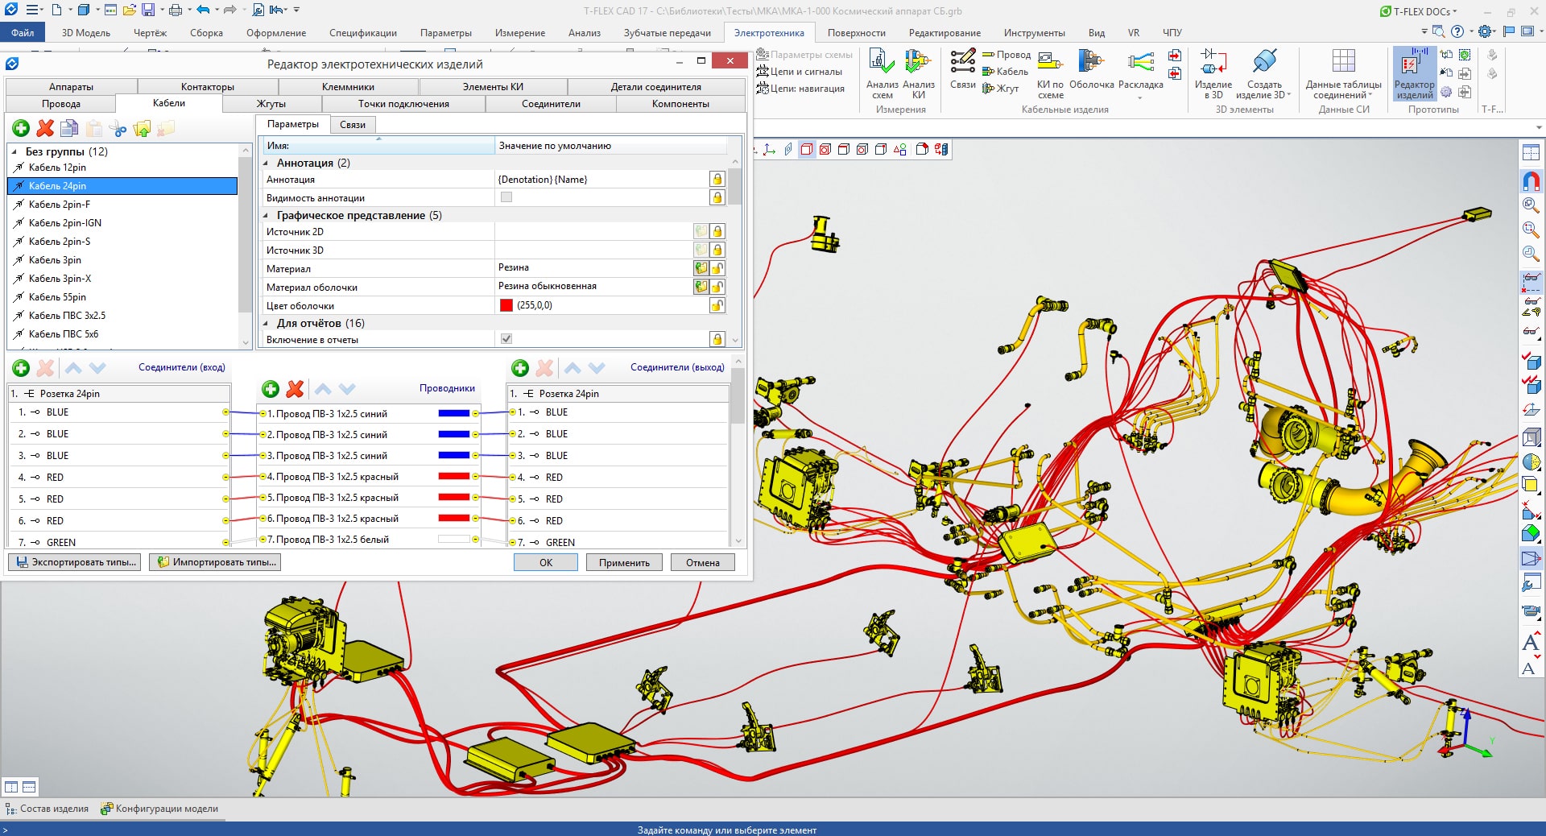This screenshot has width=1546, height=836.
Task: Open the Конфигурации модели panel tab
Action: tap(159, 809)
